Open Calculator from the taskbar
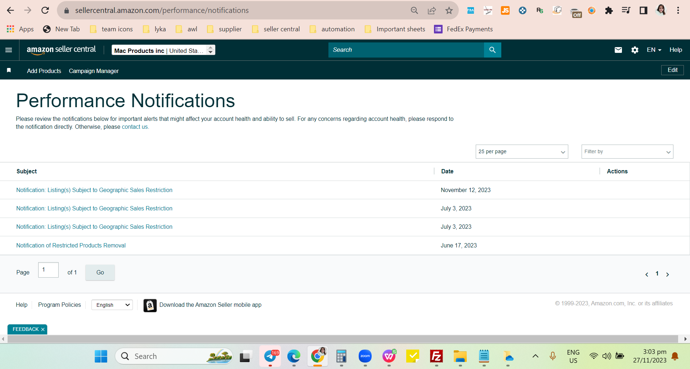Viewport: 690px width, 369px height. click(x=341, y=356)
